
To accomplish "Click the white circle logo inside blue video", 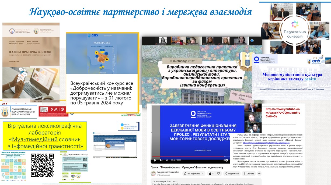I will [x=193, y=114].
